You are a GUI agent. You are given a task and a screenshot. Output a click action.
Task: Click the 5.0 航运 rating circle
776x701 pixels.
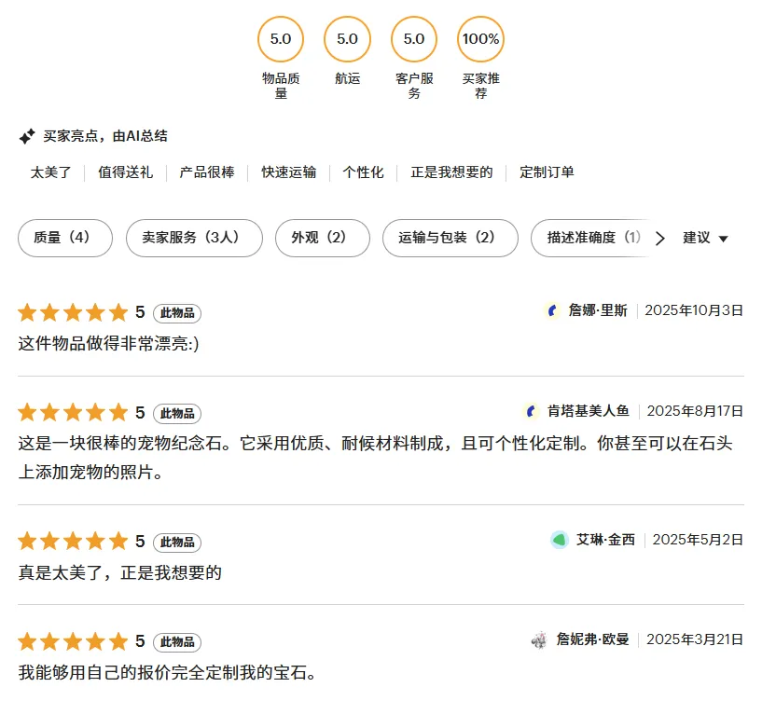point(347,39)
